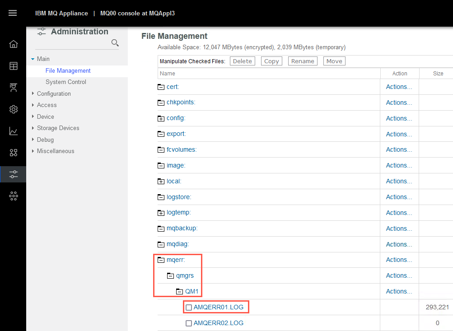This screenshot has width=453, height=331.
Task: Click the Administration search magnifier icon
Action: pyautogui.click(x=115, y=43)
